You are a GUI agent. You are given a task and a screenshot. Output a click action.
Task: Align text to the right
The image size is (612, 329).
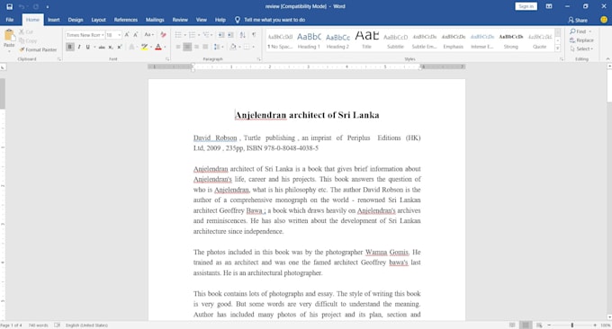pos(196,47)
